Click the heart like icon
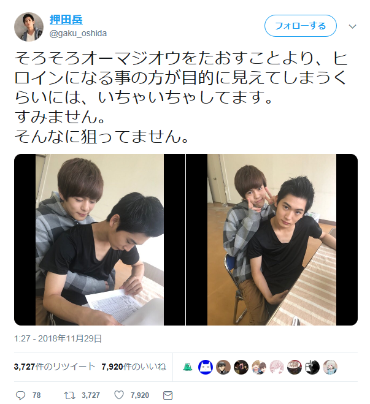Viewport: 370px width, 404px height. [x=119, y=395]
